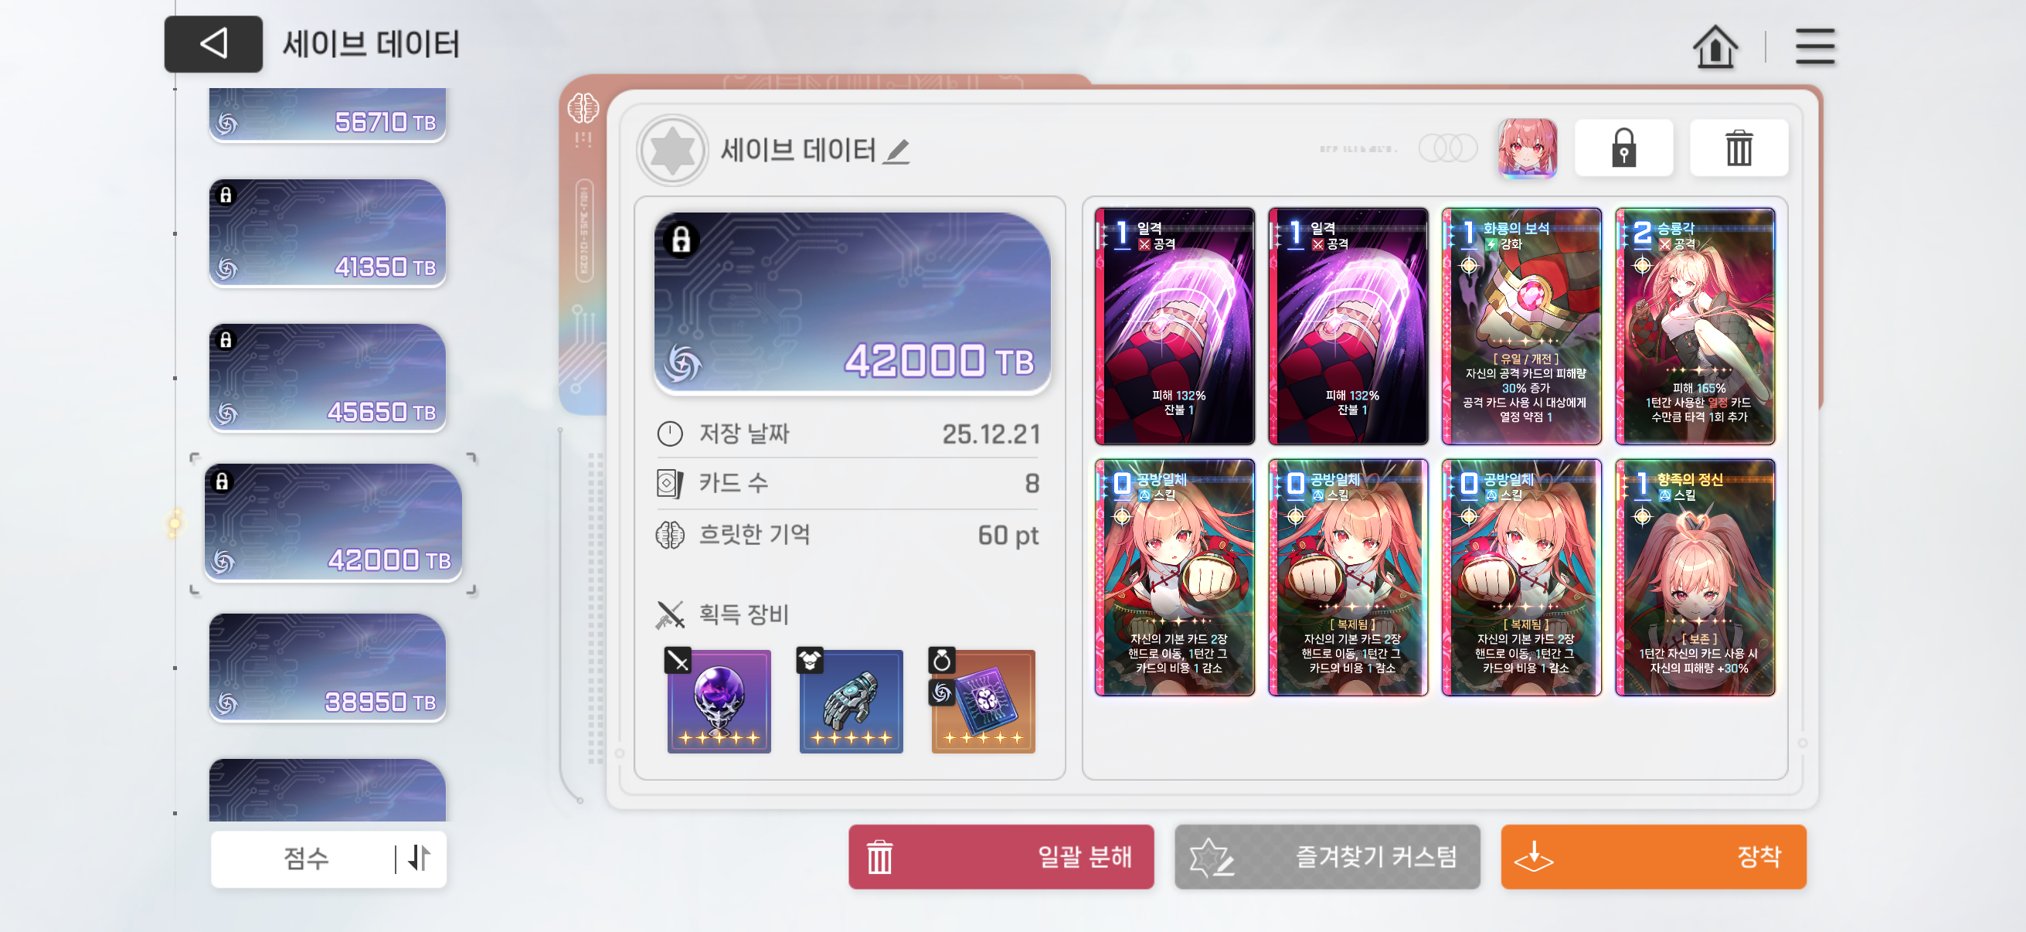2026x932 pixels.
Task: Click the orange 장착 button
Action: (1654, 856)
